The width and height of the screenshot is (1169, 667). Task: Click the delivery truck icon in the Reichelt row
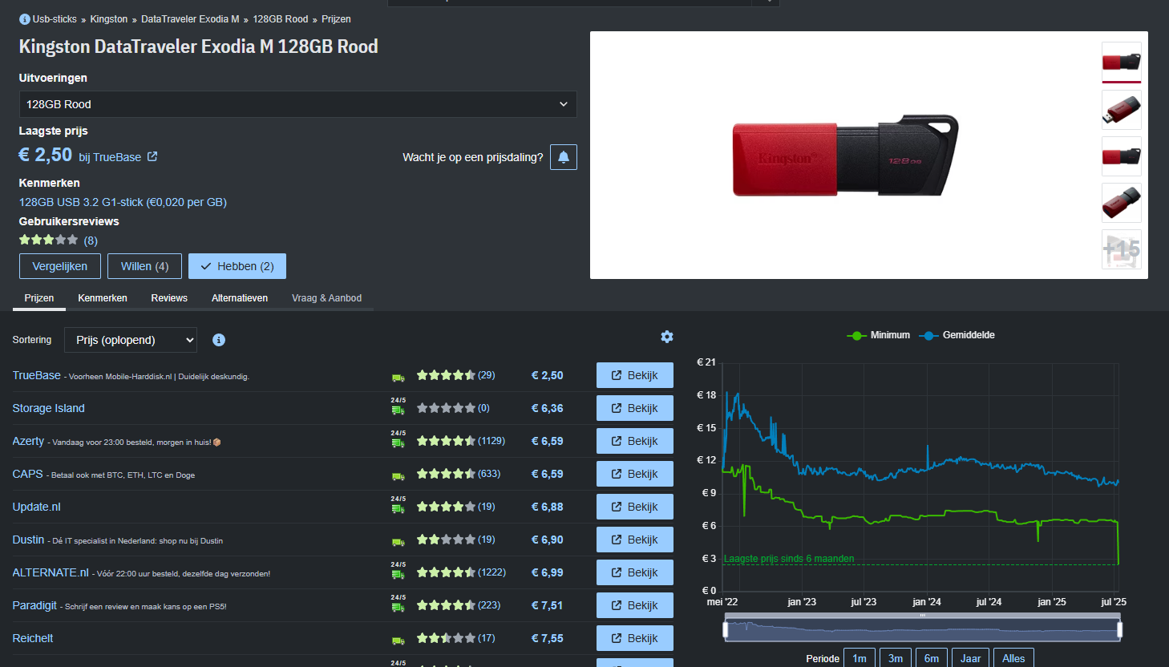(x=398, y=641)
